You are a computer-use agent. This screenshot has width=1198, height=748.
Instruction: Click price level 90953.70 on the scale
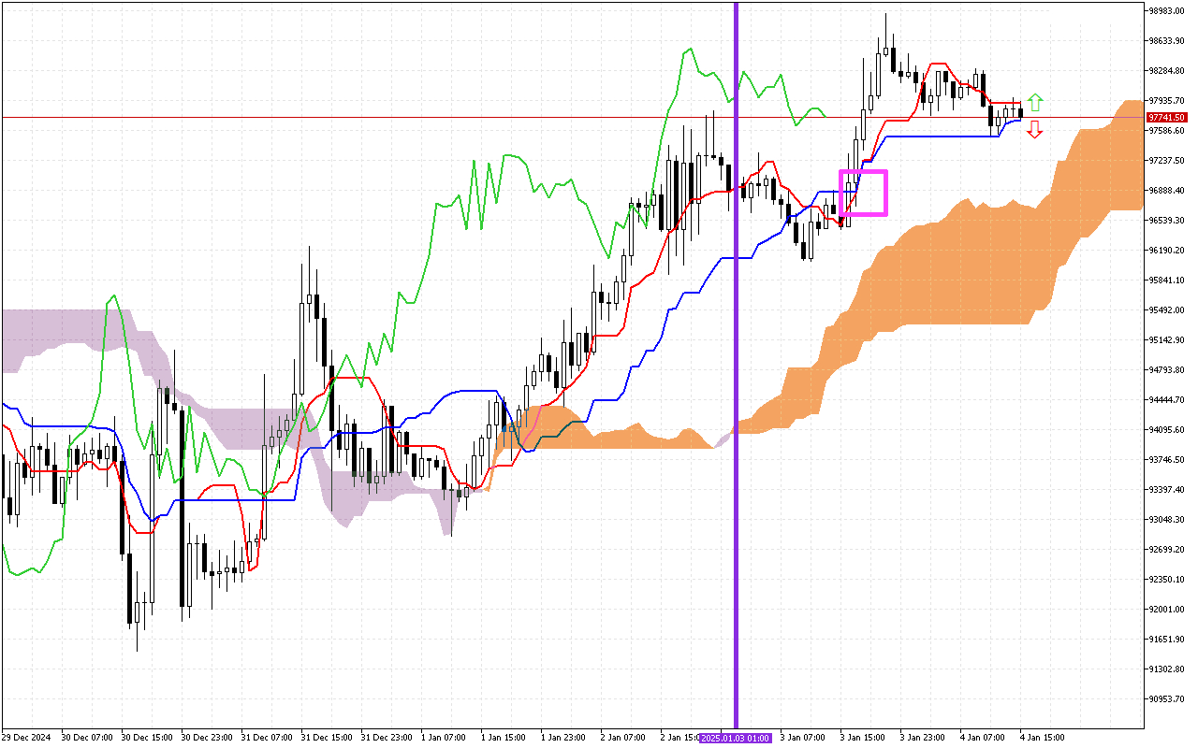coord(1166,699)
